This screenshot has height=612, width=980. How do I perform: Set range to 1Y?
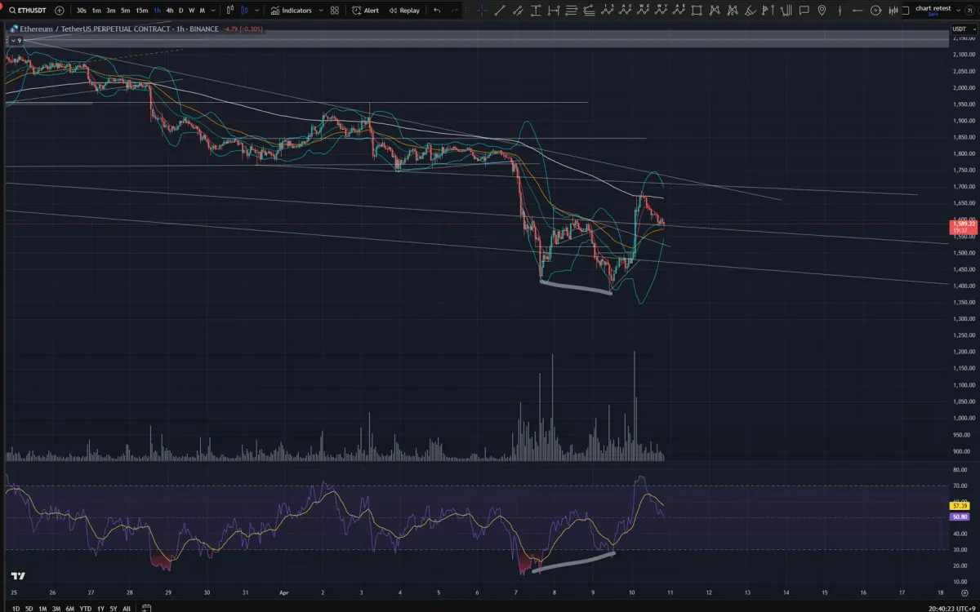100,607
